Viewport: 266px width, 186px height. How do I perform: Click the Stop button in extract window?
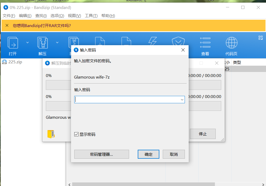tap(203, 134)
